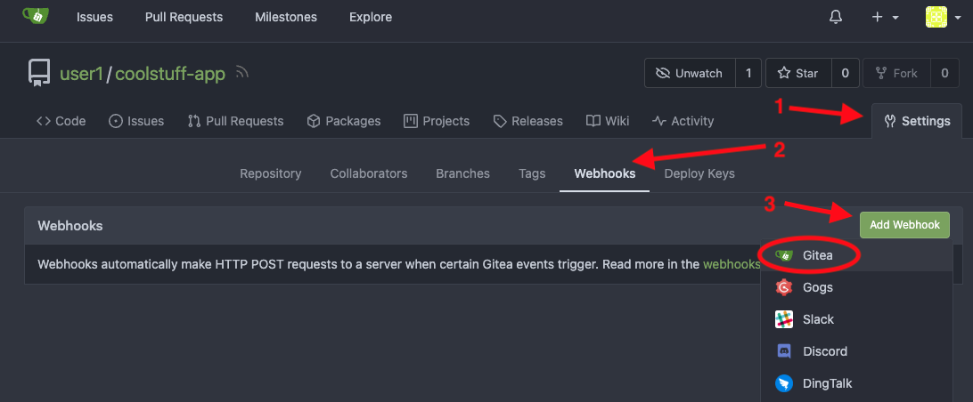973x402 pixels.
Task: Switch to the repository Pull Requests tab
Action: point(235,122)
